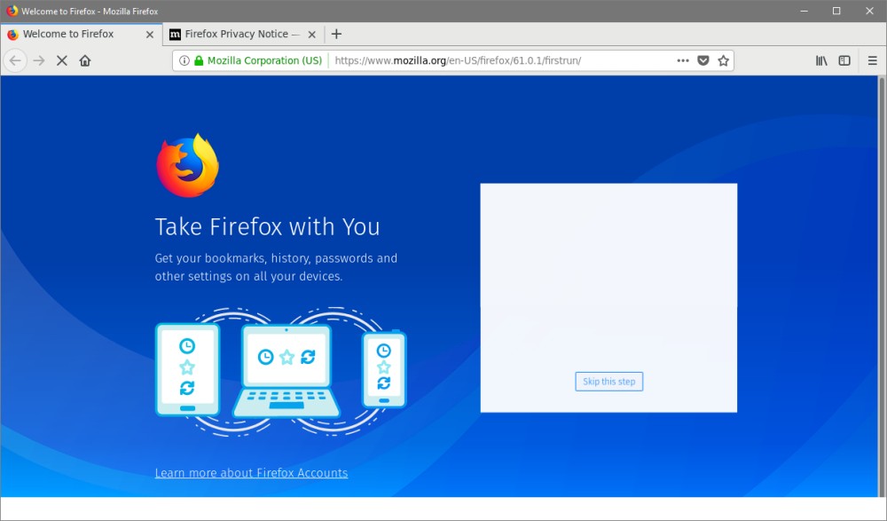This screenshot has width=887, height=521.
Task: Stop loading the page with X button
Action: (62, 60)
